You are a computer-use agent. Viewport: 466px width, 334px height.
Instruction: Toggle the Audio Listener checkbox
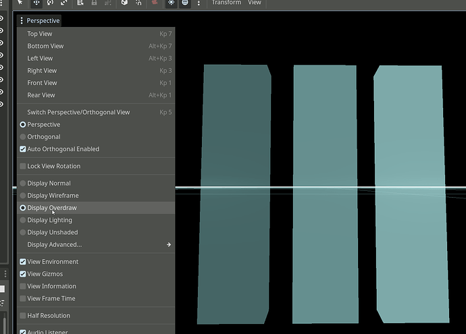pyautogui.click(x=96, y=331)
